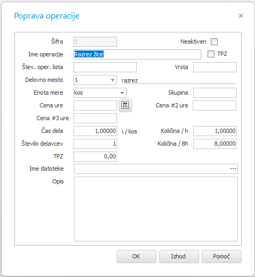Click the Cena #2 ure field
The height and width of the screenshot is (277, 255).
click(215, 106)
